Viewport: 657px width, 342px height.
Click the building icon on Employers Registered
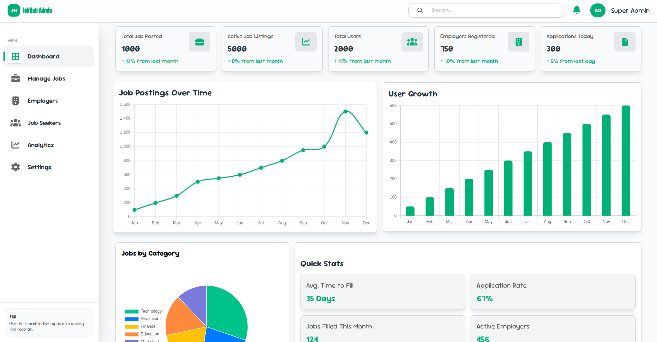(518, 42)
